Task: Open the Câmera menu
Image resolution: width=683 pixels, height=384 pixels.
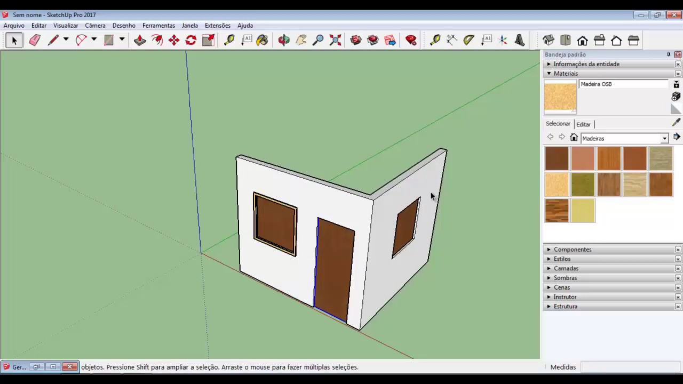Action: click(95, 25)
